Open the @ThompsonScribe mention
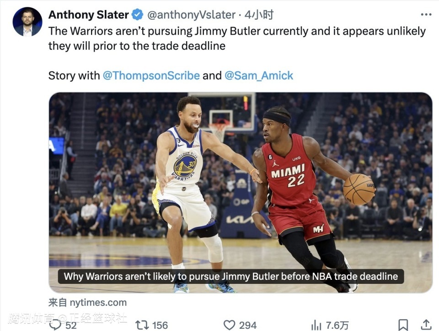 point(151,75)
